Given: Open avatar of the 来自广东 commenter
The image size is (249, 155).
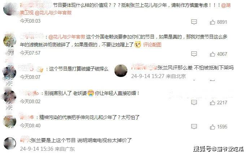Looking at the screenshot, I should 9,143.
